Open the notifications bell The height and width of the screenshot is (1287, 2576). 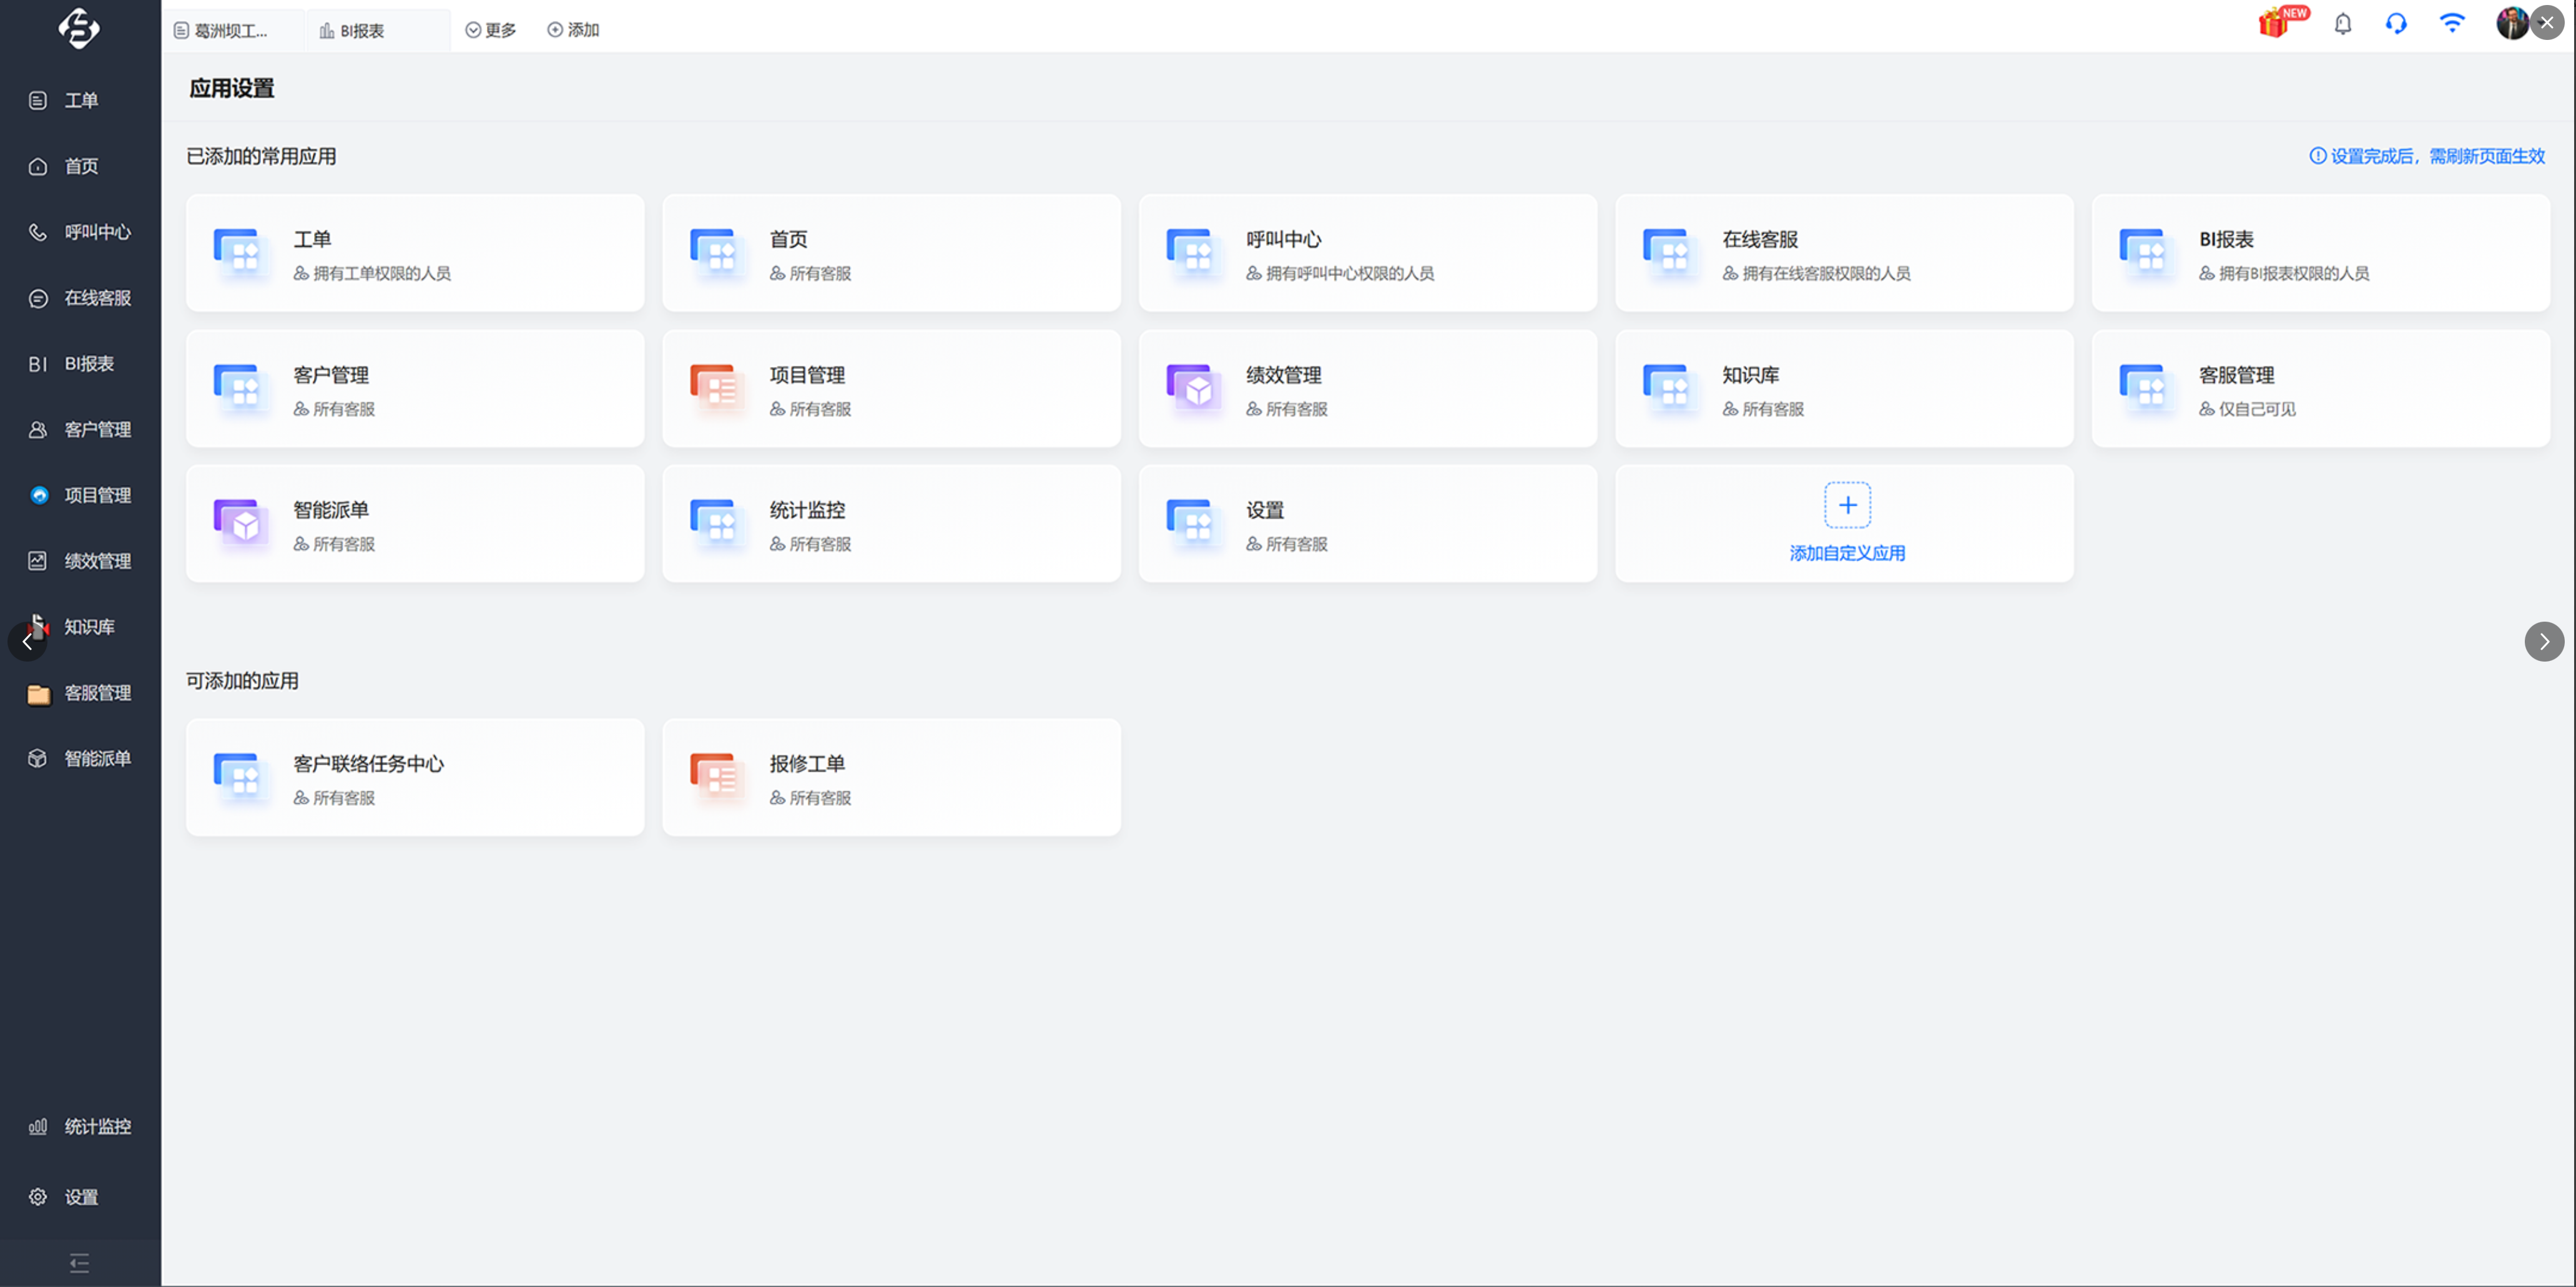tap(2343, 23)
